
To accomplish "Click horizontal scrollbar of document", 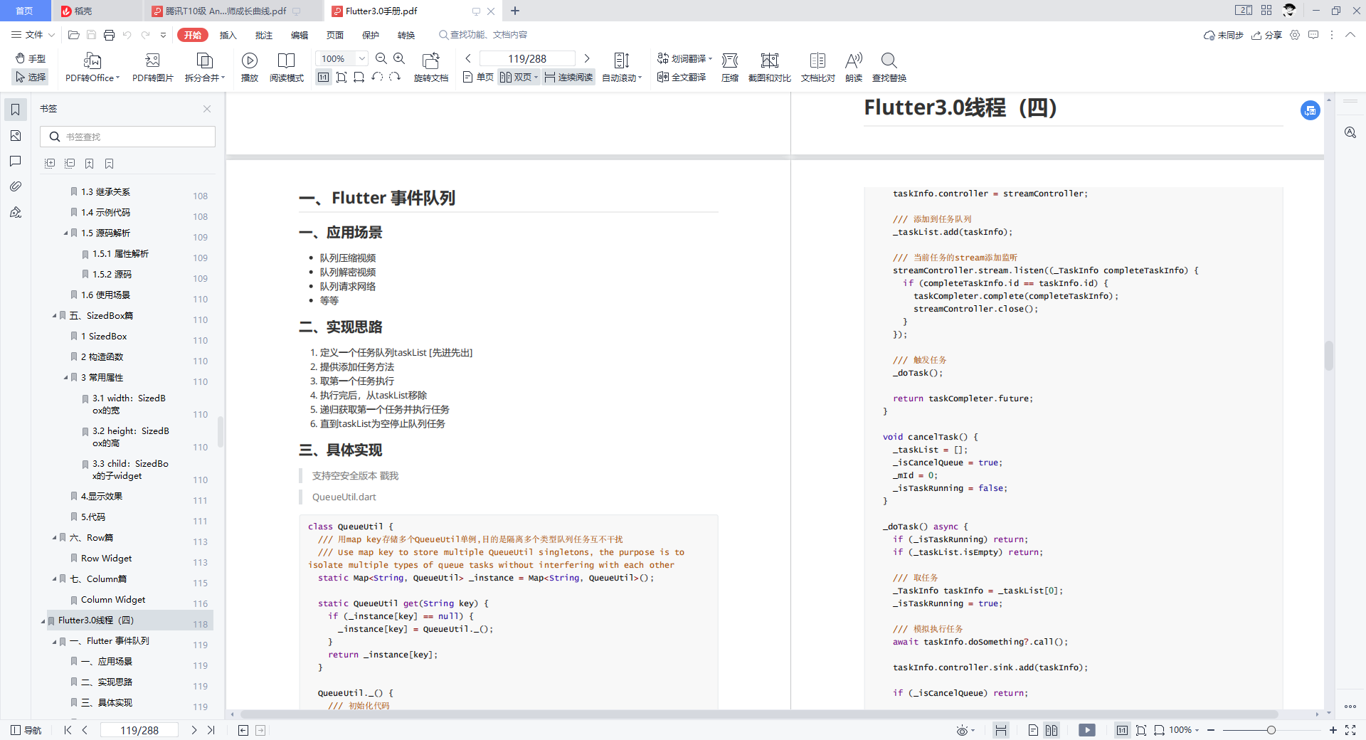I will click(x=758, y=714).
